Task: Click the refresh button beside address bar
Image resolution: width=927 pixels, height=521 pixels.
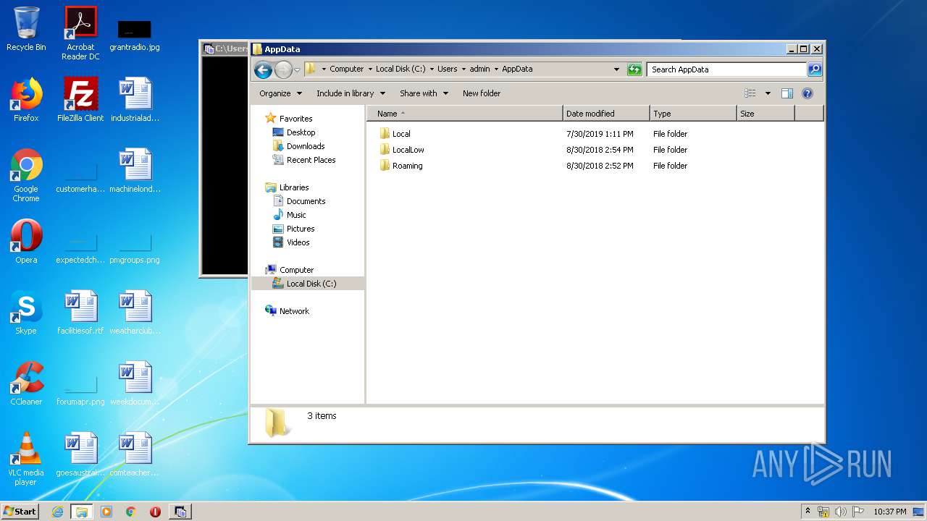Action: pyautogui.click(x=634, y=69)
